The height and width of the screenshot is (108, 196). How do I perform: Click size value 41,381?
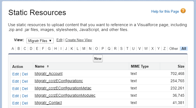point(178,103)
